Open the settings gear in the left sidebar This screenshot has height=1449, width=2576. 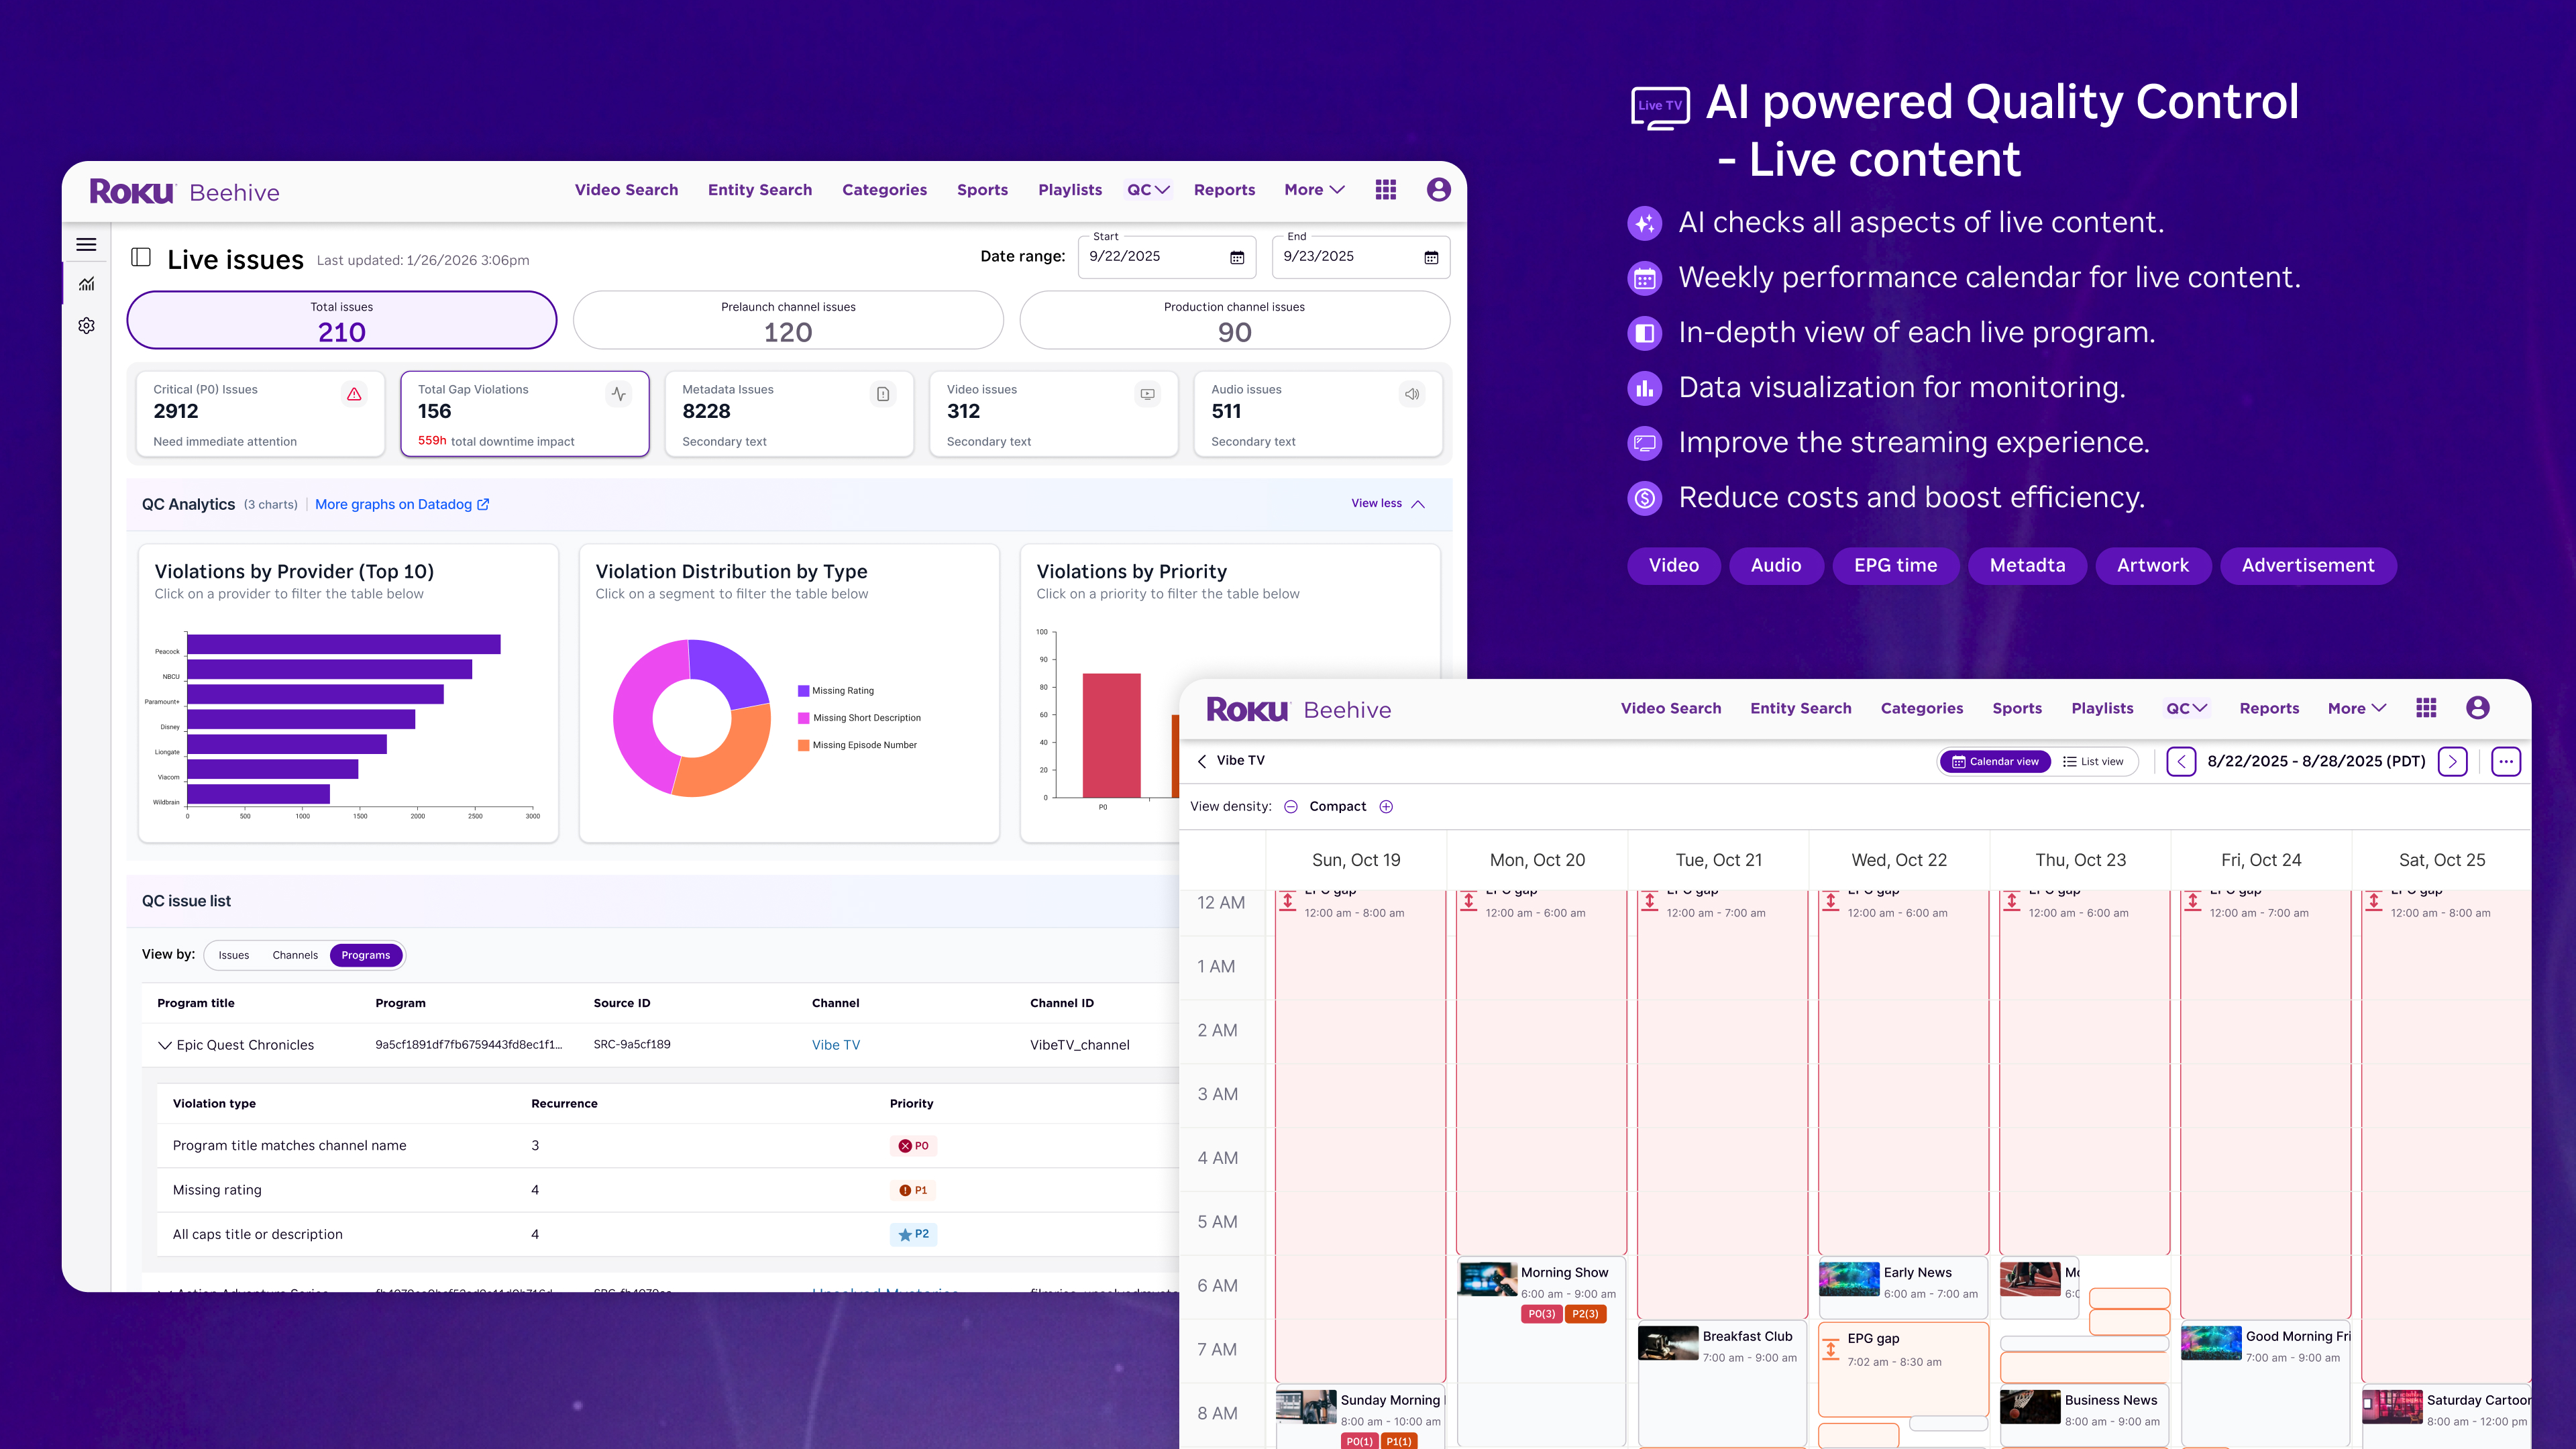pyautogui.click(x=87, y=326)
